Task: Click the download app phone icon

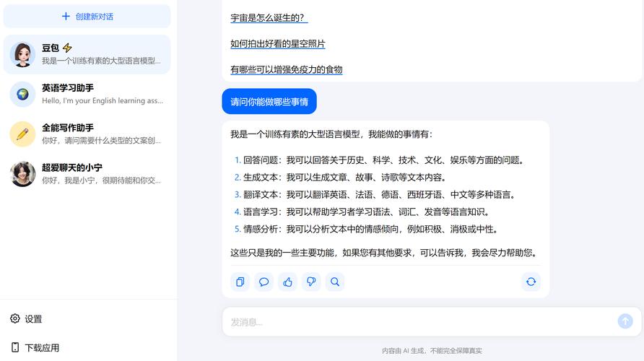Action: (x=15, y=347)
